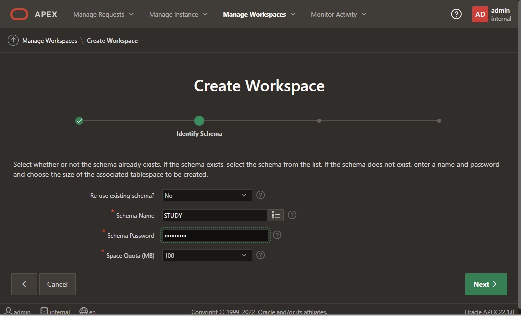Image resolution: width=521 pixels, height=316 pixels.
Task: Click the completed first wizard step checkmark
Action: (x=79, y=121)
